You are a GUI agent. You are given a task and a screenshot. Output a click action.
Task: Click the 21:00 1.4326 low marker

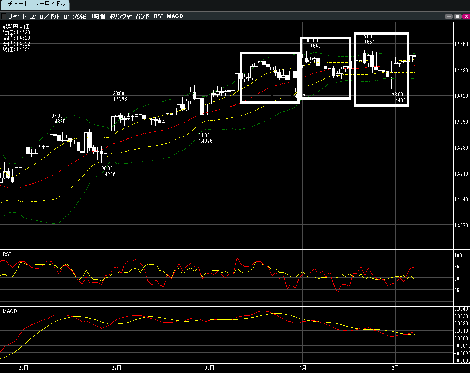[205, 138]
